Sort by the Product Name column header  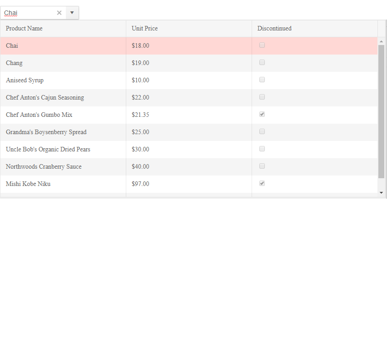tap(63, 28)
